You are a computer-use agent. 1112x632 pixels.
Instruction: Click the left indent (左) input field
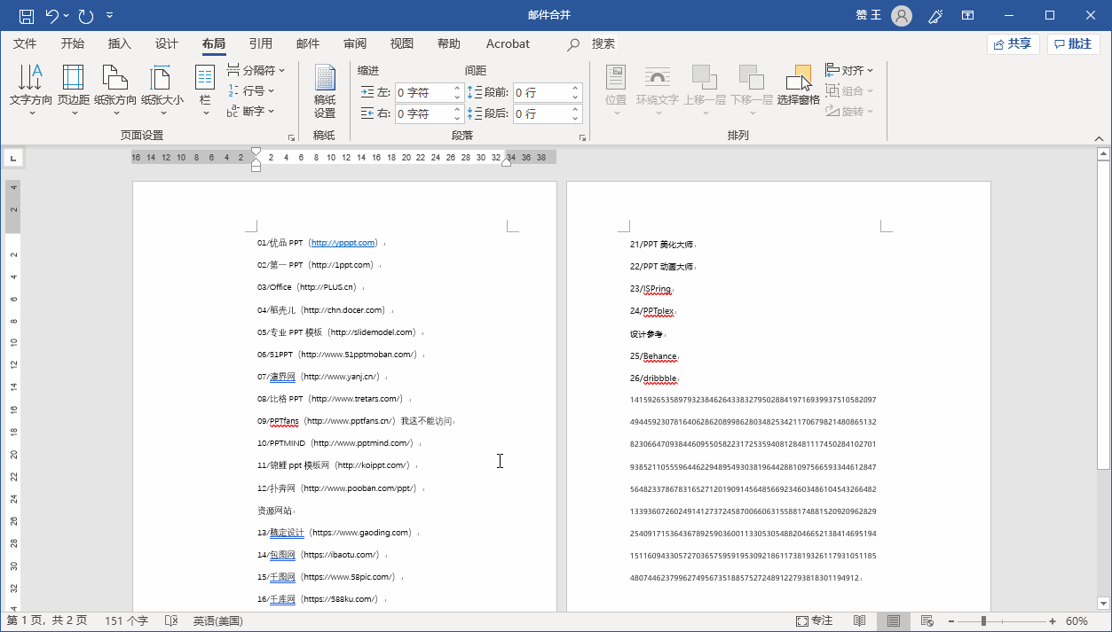pos(424,92)
